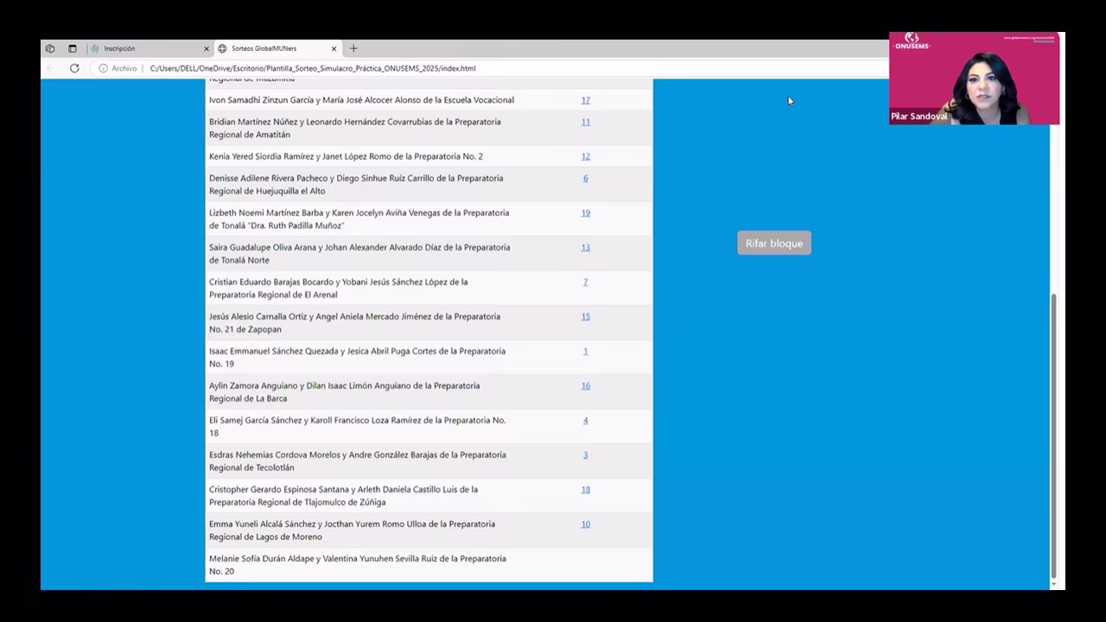Open the tab actions menu icon
This screenshot has width=1106, height=622.
(73, 48)
